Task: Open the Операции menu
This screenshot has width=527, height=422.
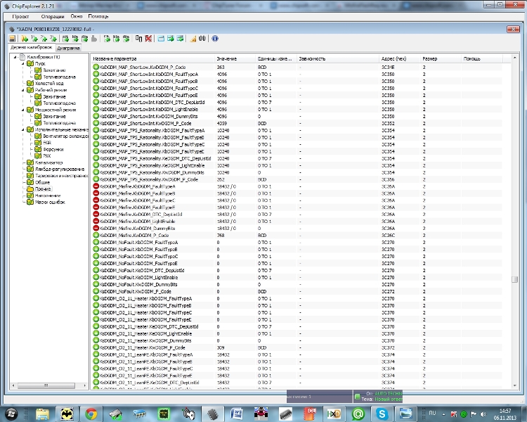Action: (51, 15)
